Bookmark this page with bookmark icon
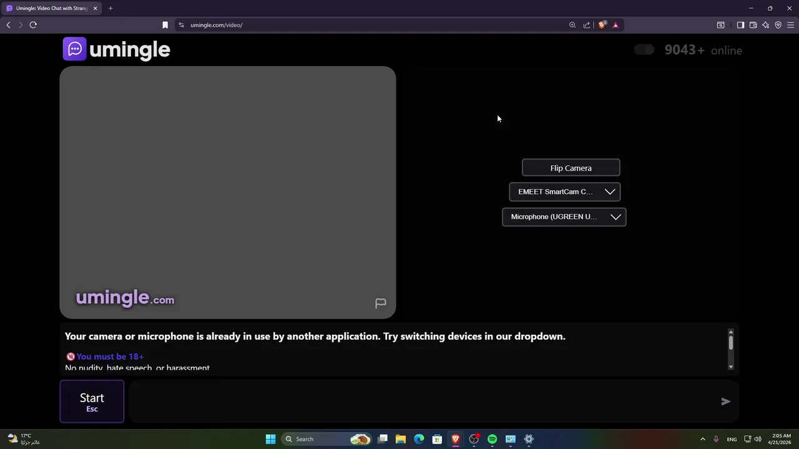 165,25
